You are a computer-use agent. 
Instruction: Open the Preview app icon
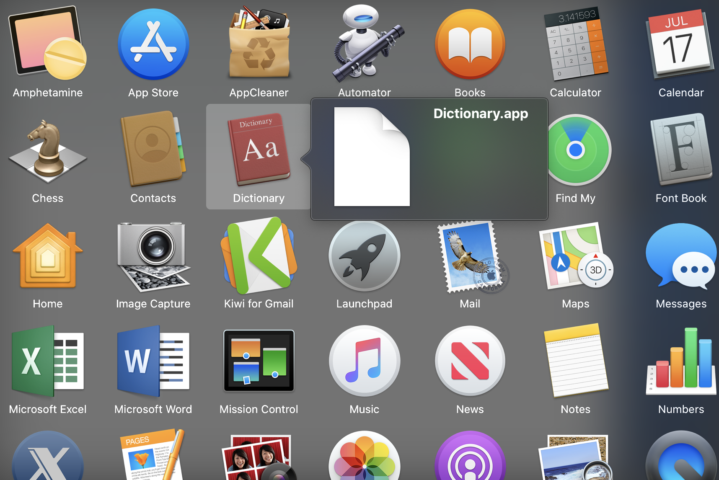tap(576, 457)
